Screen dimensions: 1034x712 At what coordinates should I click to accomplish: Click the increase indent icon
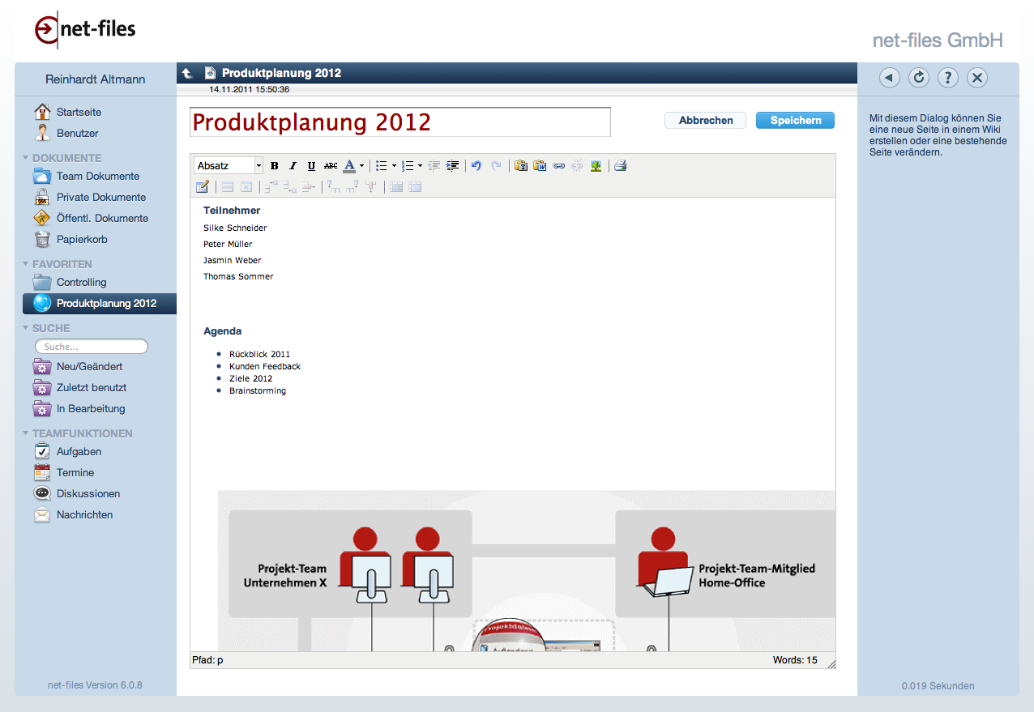(x=453, y=166)
